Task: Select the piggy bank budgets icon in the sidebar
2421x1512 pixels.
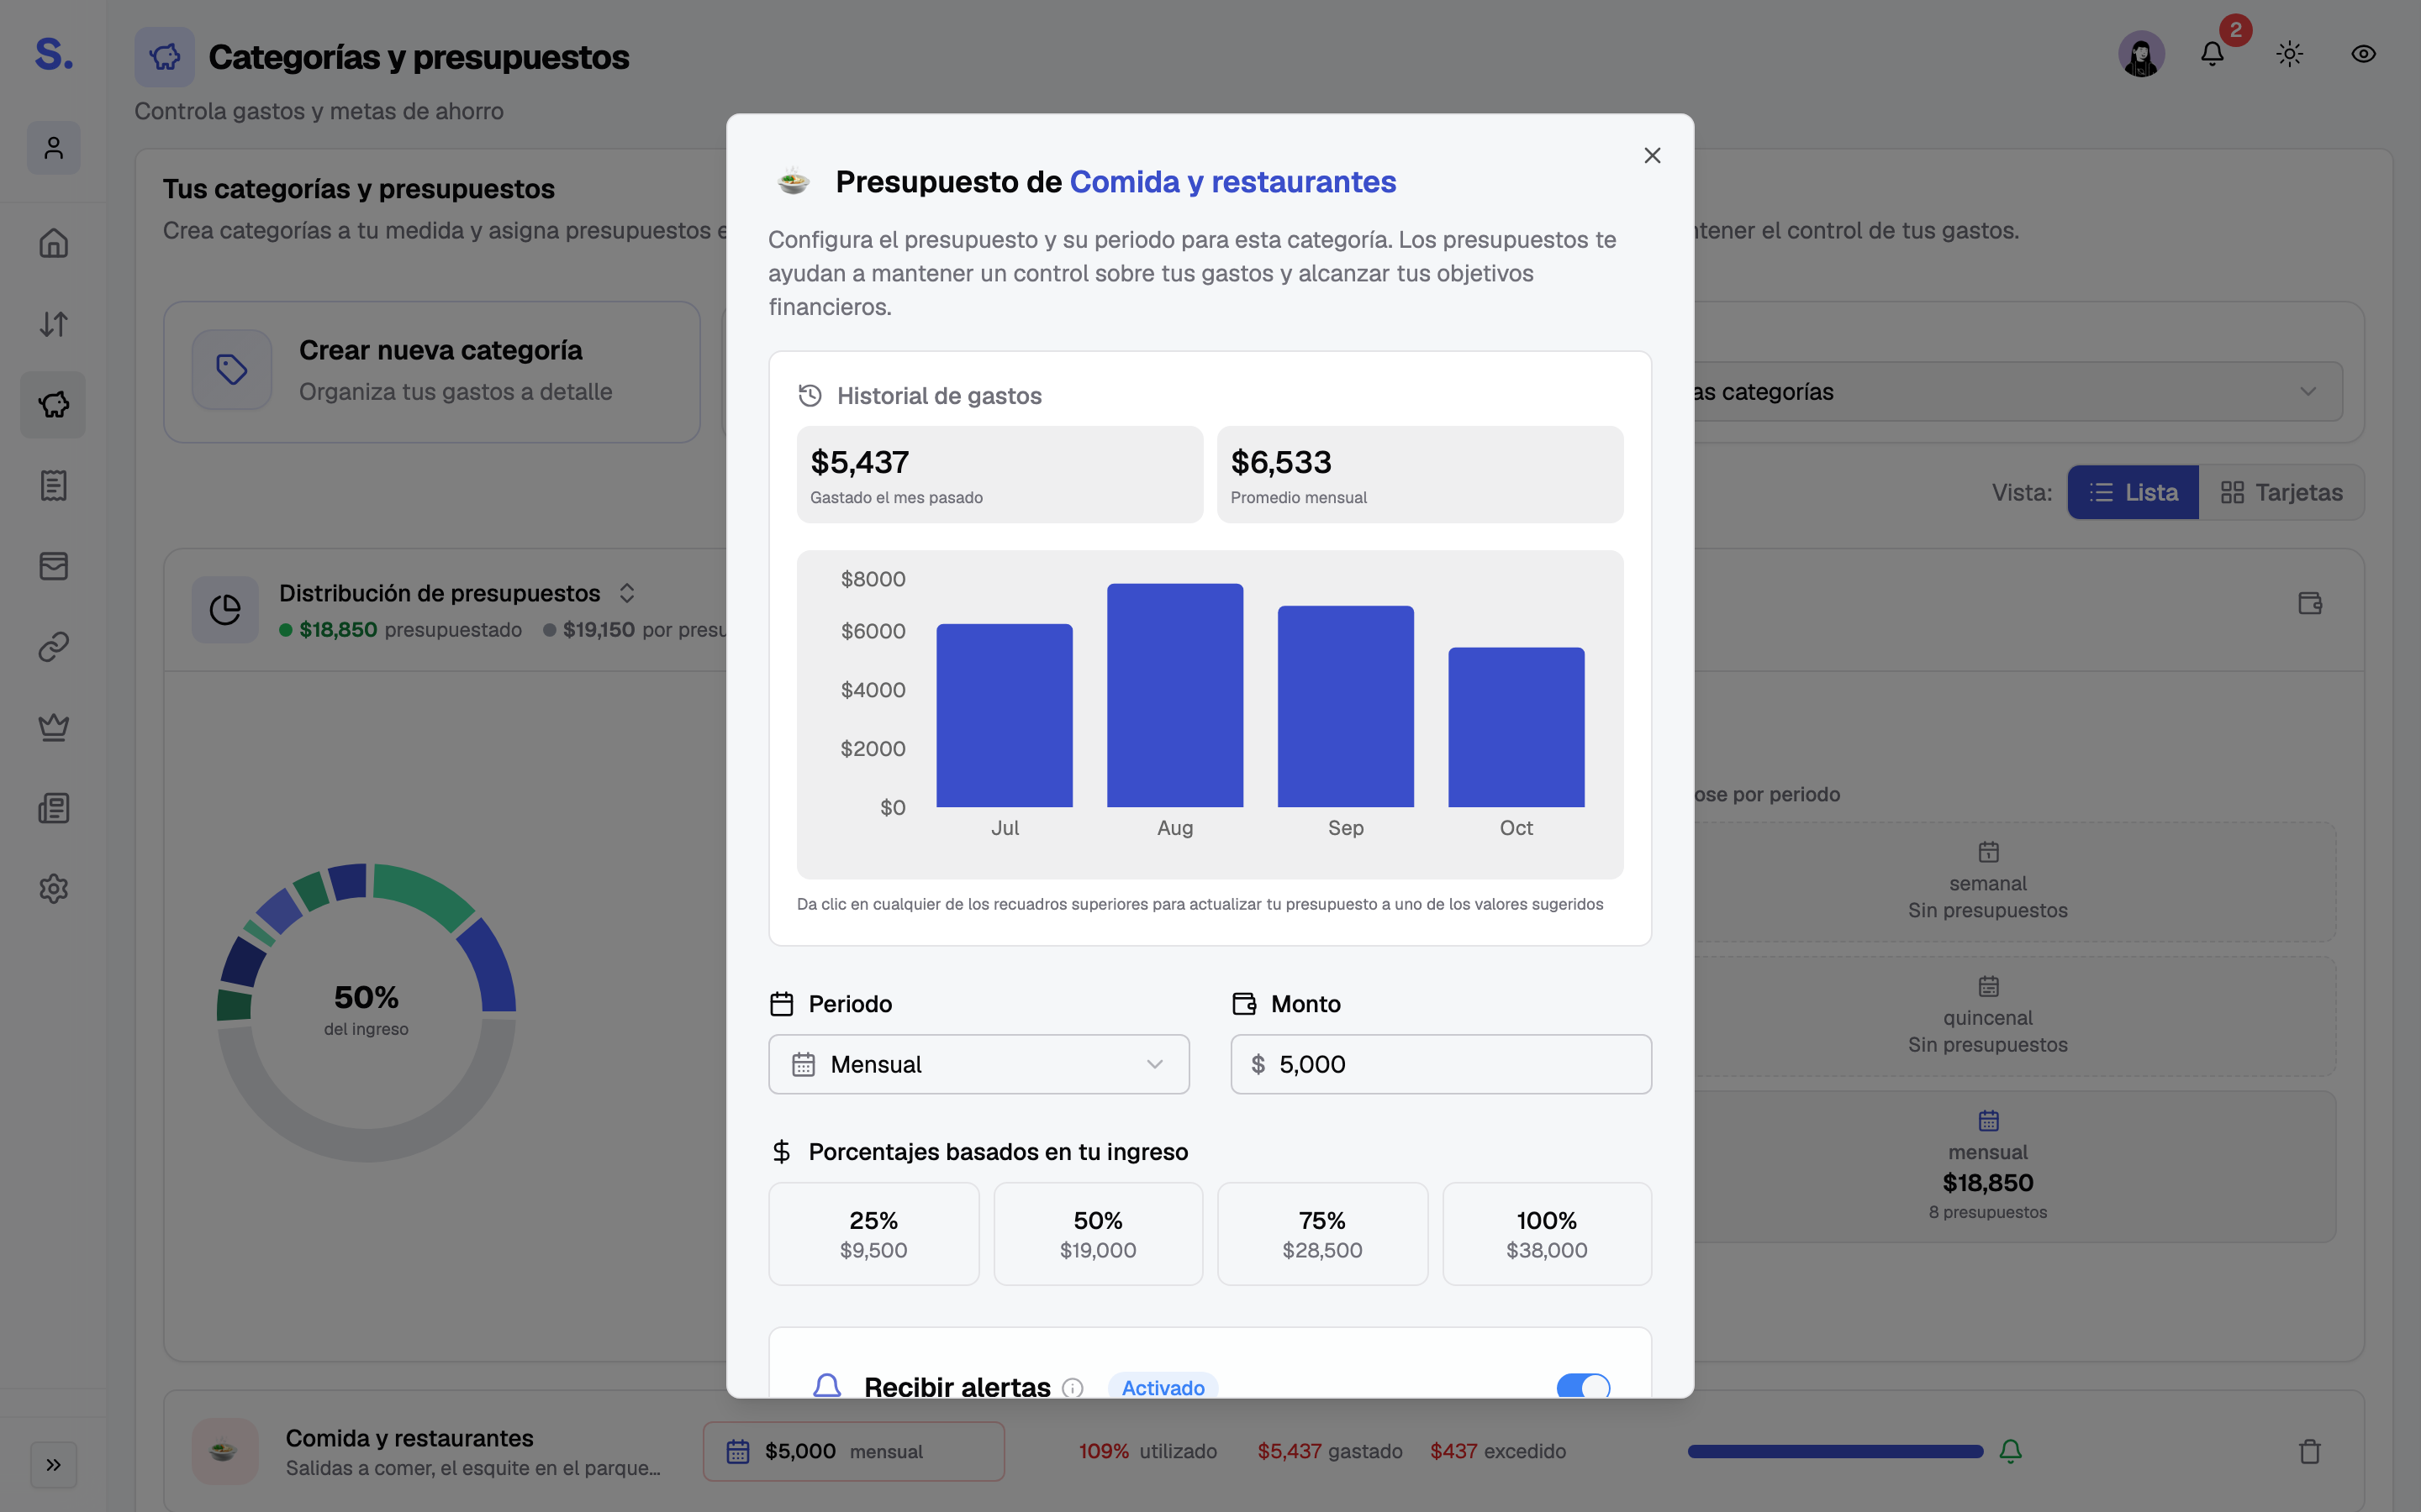Action: pyautogui.click(x=53, y=405)
